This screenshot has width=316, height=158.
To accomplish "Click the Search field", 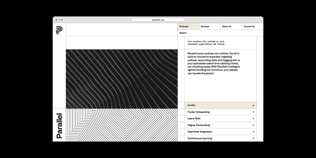I will (x=221, y=33).
